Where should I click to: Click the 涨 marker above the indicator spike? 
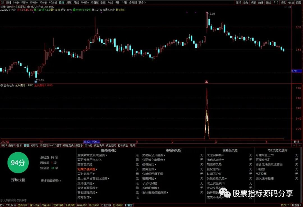click(206, 82)
